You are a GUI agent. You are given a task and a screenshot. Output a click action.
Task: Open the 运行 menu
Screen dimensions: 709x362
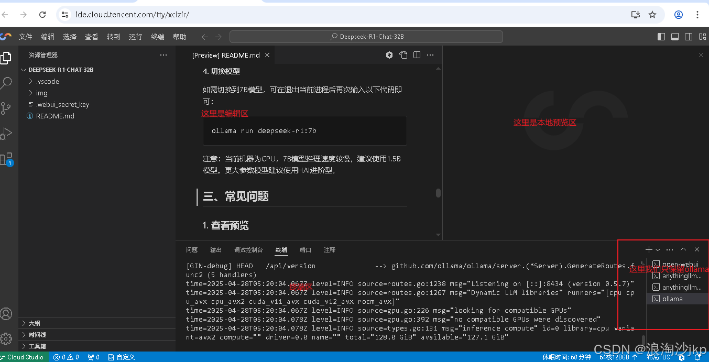coord(136,37)
